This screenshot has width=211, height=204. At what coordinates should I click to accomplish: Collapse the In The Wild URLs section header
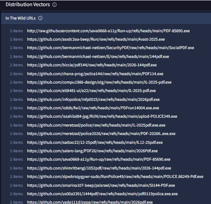pyautogui.click(x=106, y=18)
